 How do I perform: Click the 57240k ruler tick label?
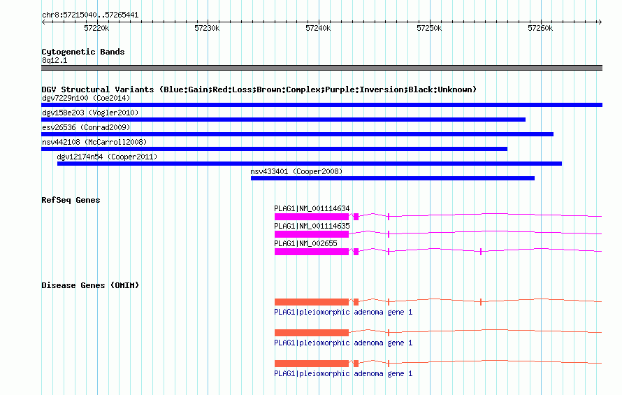pyautogui.click(x=318, y=28)
